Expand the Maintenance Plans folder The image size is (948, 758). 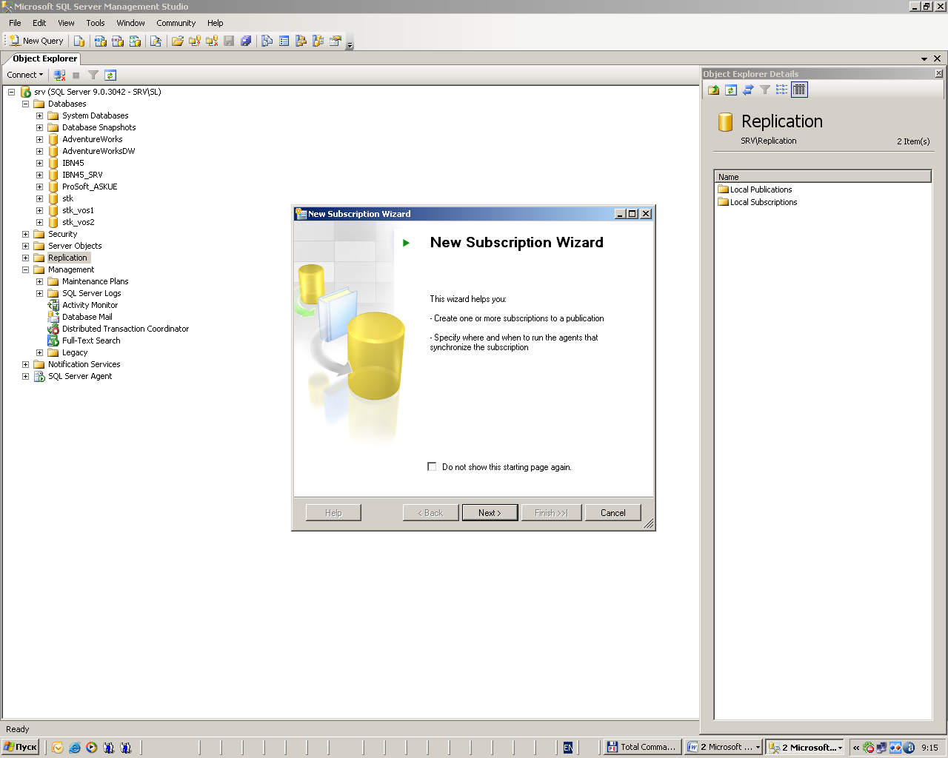[x=39, y=281]
